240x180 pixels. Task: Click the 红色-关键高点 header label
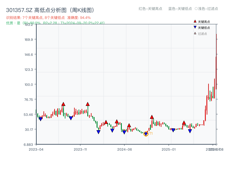(x=150, y=9)
